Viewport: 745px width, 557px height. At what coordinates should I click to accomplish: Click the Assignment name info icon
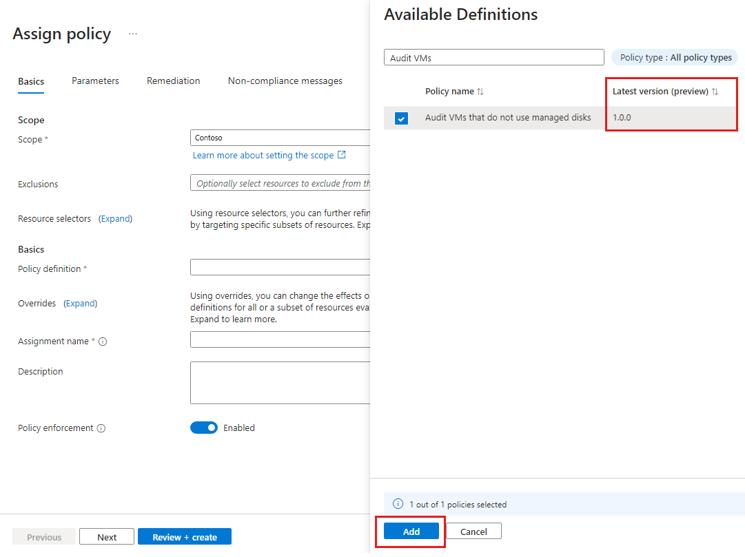103,341
